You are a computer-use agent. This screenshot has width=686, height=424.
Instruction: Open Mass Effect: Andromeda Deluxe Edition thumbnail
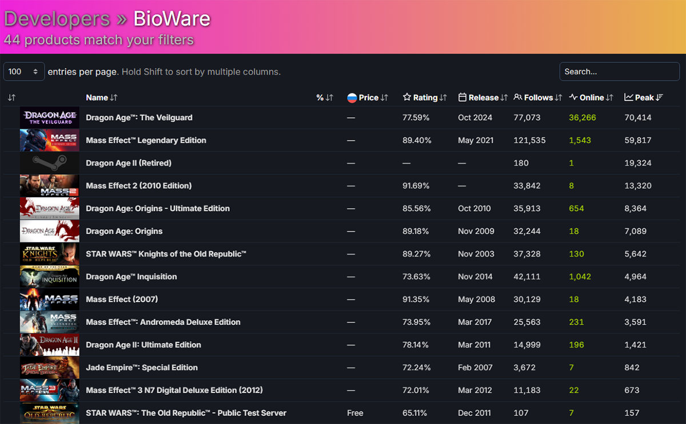click(50, 322)
